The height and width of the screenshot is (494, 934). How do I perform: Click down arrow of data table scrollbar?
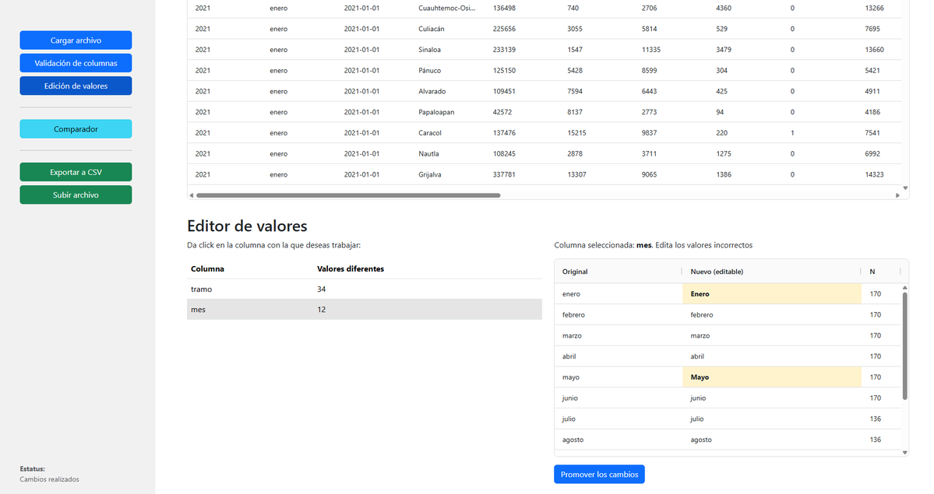tap(905, 188)
